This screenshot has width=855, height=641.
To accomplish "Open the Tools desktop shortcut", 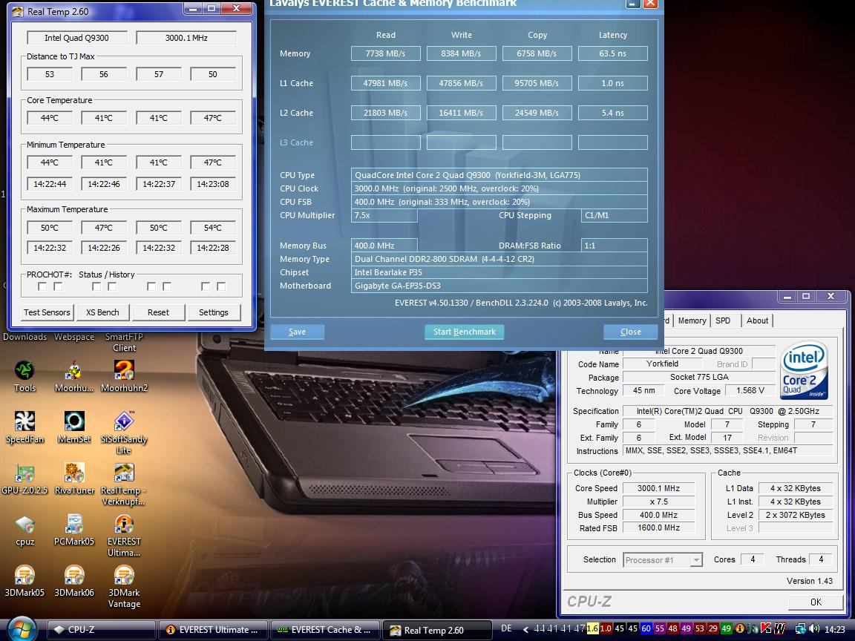I will click(x=24, y=376).
